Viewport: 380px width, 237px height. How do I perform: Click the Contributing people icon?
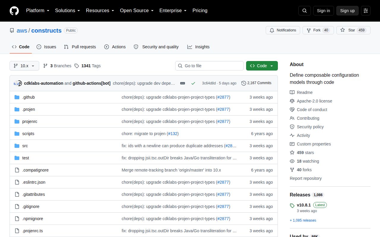(292, 118)
